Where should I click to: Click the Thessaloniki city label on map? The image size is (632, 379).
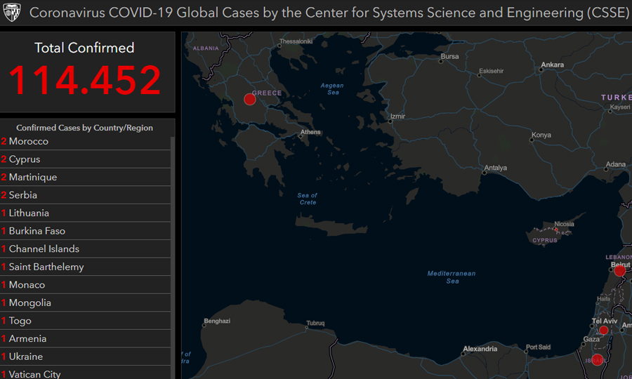[296, 41]
